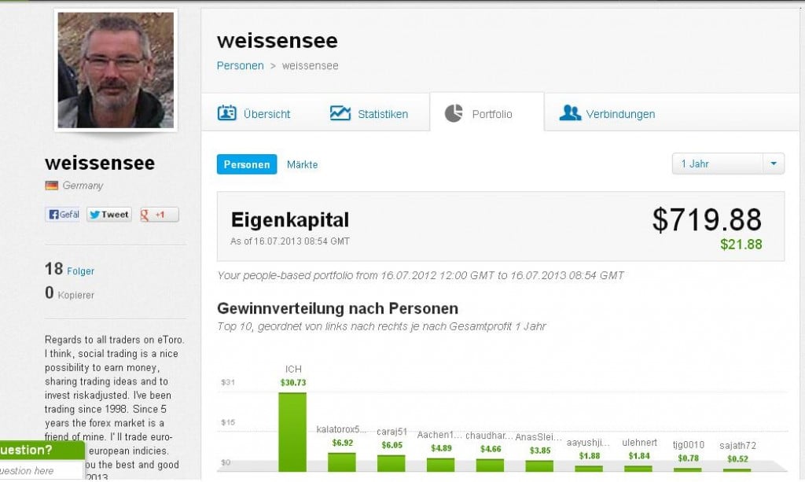Click the dropdown arrow beside 1 Jahr
This screenshot has width=805, height=482.
[773, 164]
